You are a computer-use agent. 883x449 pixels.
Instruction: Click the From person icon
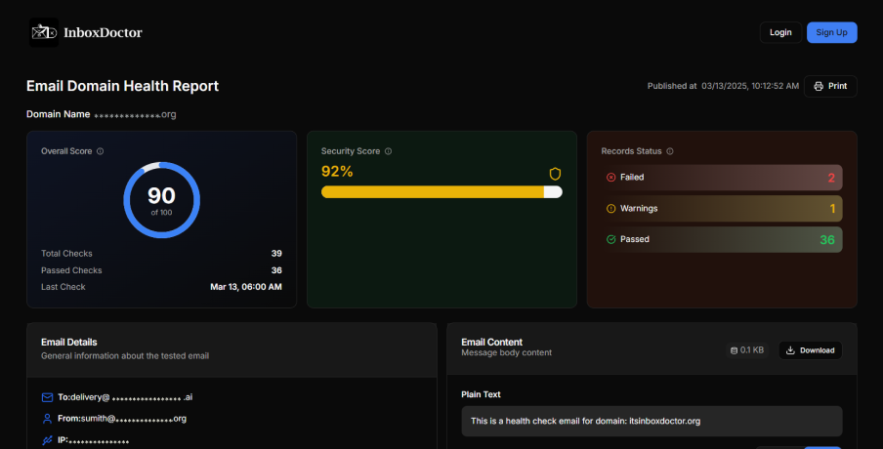point(47,418)
